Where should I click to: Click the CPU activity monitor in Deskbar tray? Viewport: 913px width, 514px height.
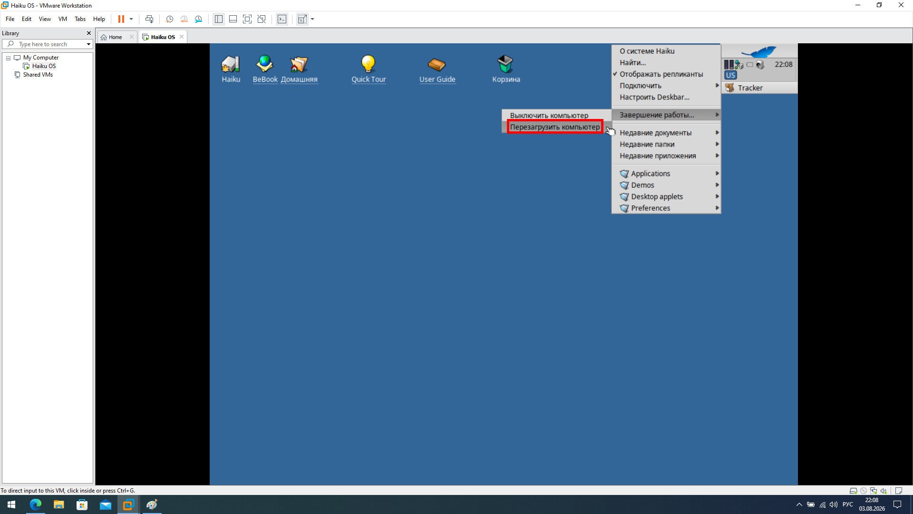728,65
